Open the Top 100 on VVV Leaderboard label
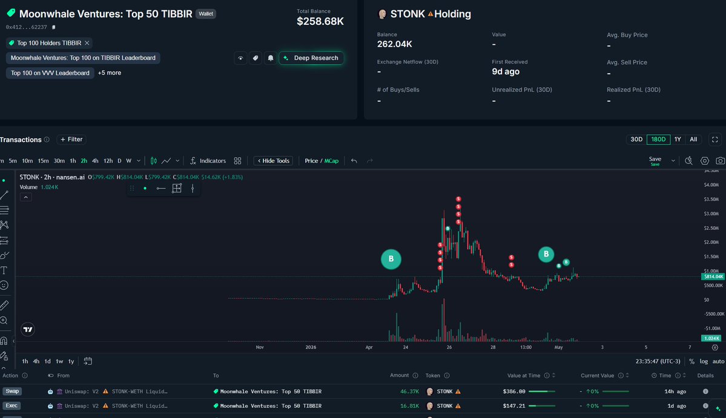Image resolution: width=726 pixels, height=418 pixels. click(x=50, y=73)
